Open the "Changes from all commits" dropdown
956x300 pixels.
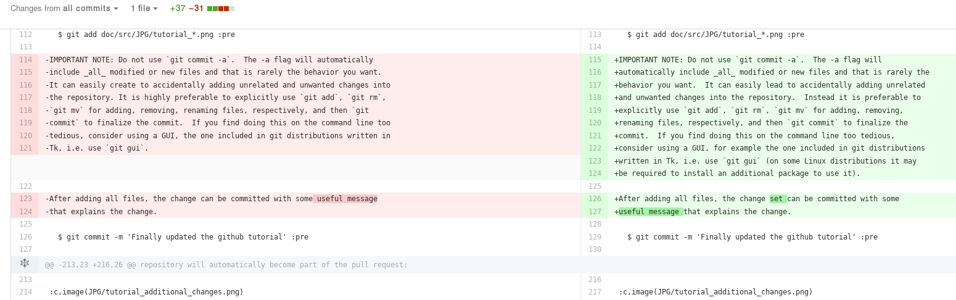[x=64, y=9]
